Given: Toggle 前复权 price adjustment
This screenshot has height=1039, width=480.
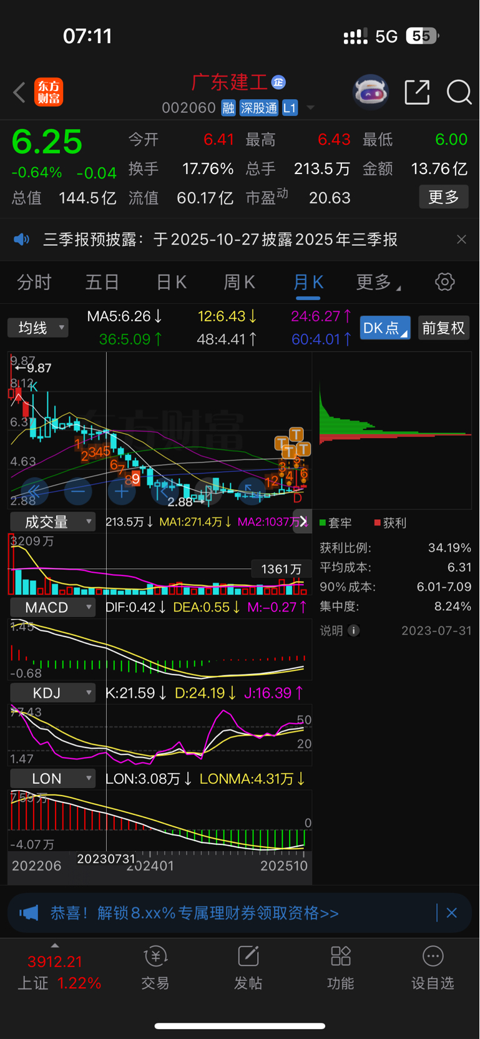Looking at the screenshot, I should [x=443, y=328].
